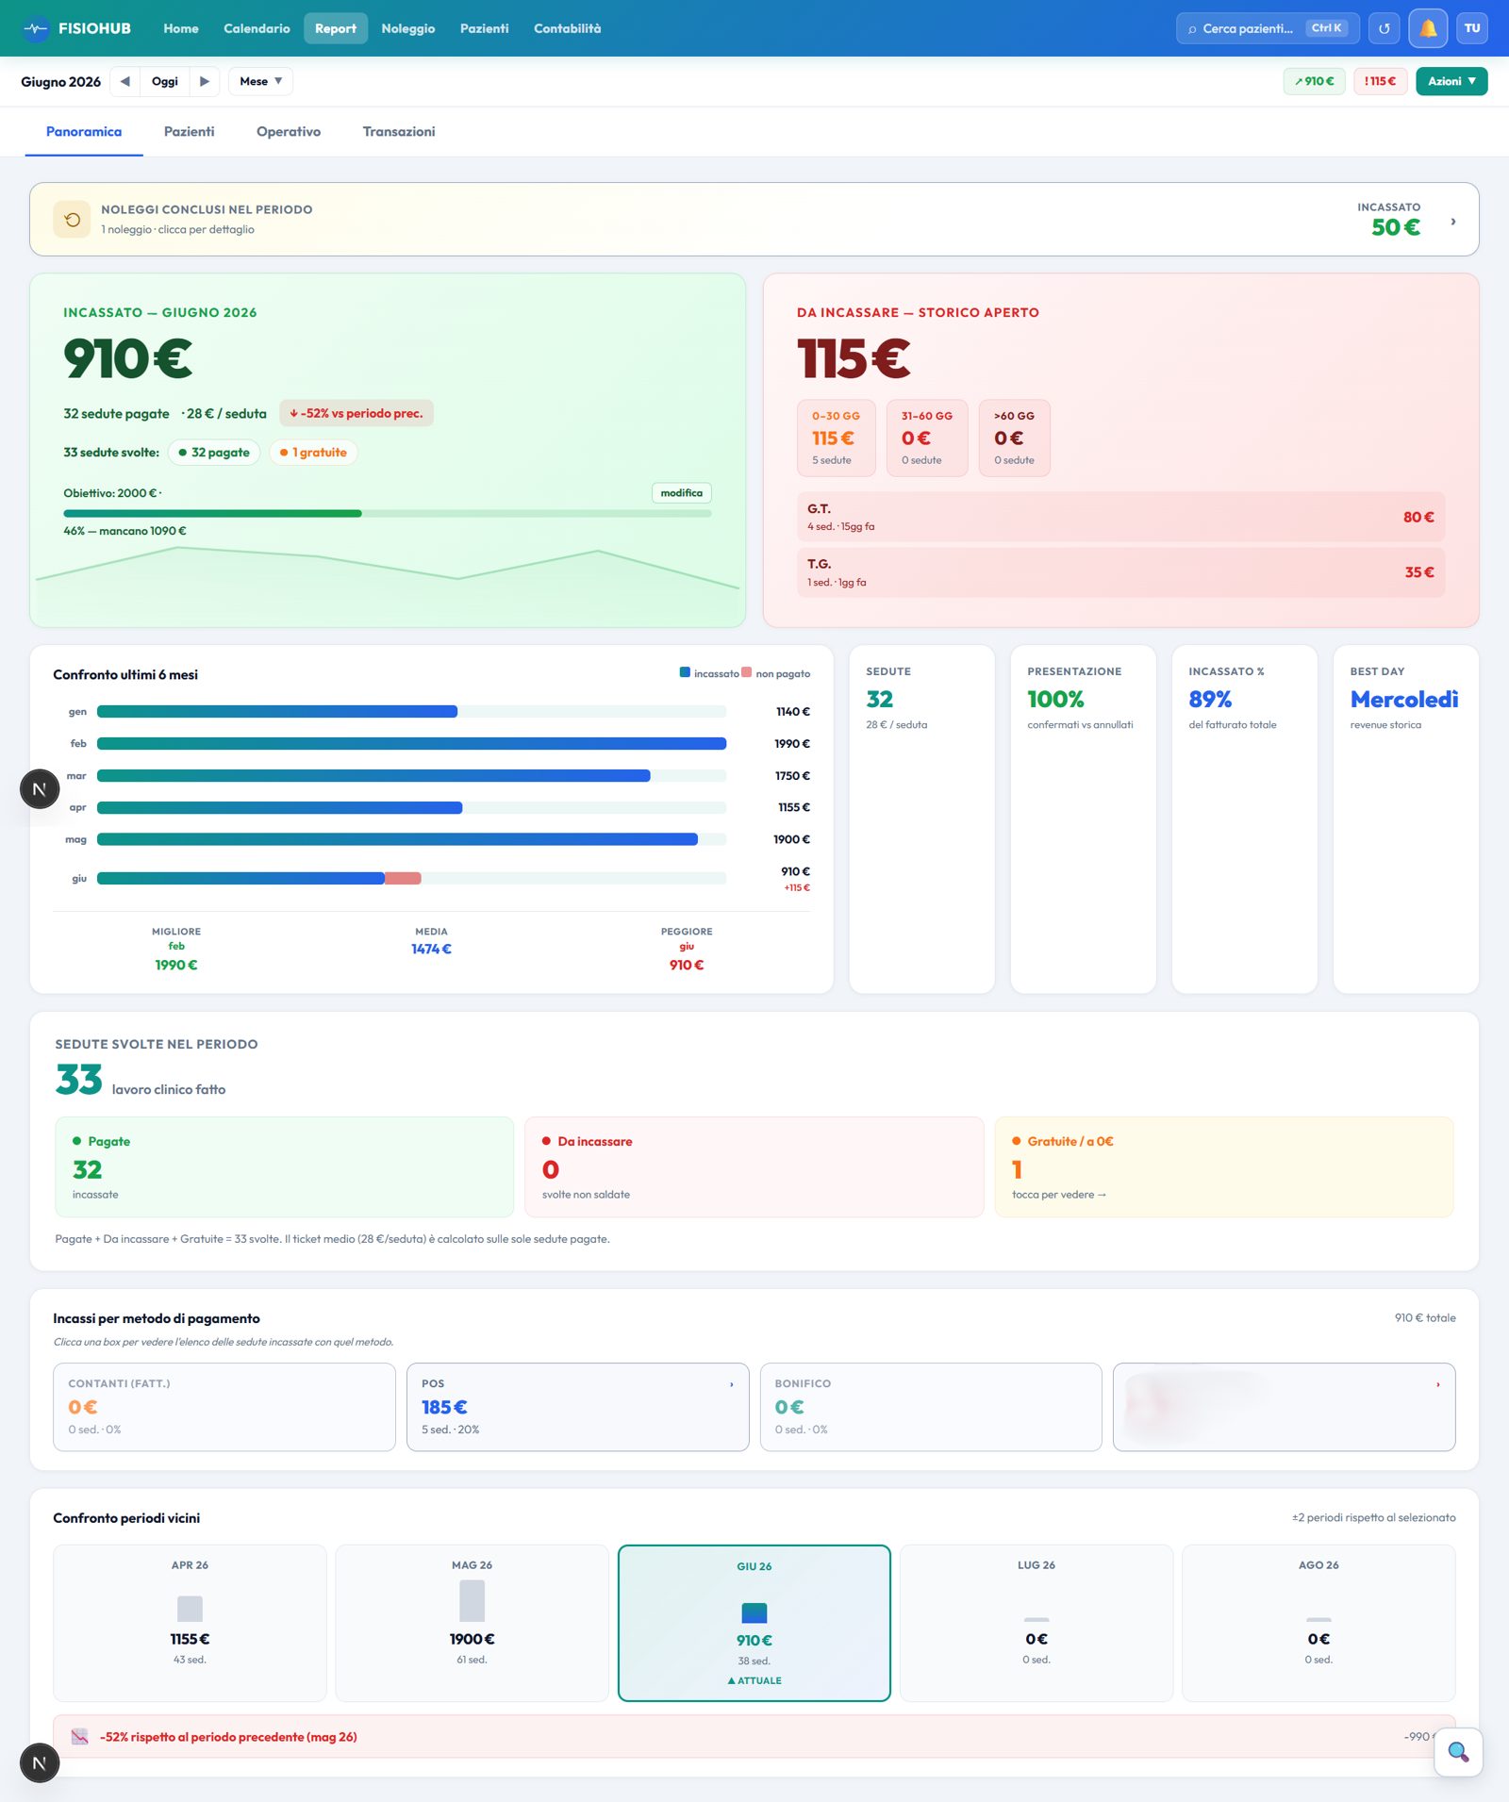
Task: Click the giu bar in six-month comparison
Action: pos(411,878)
